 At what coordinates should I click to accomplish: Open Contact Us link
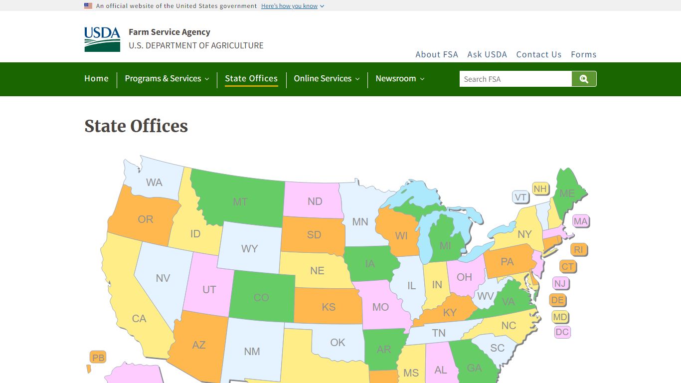pos(539,54)
